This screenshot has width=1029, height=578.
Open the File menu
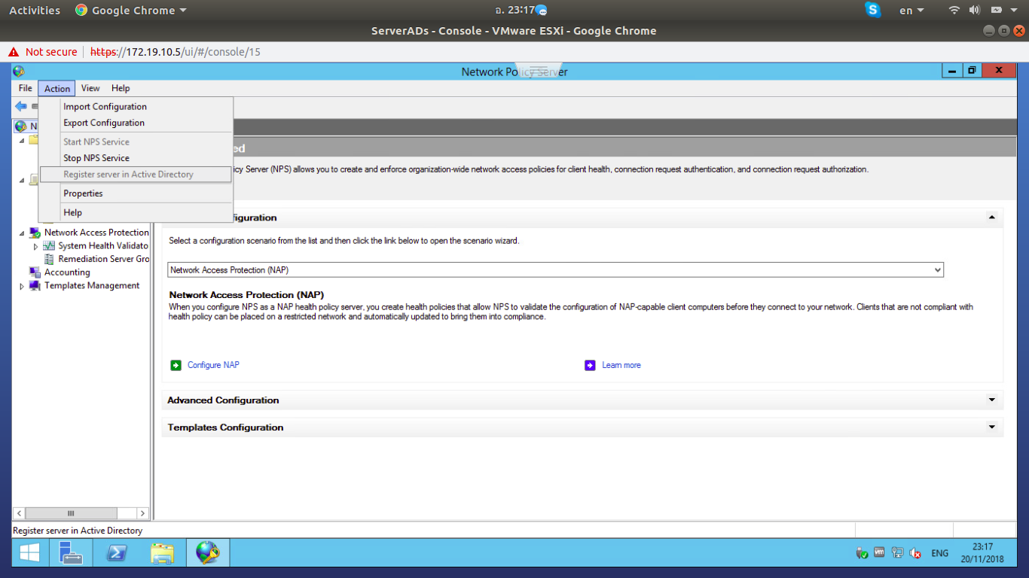point(26,88)
